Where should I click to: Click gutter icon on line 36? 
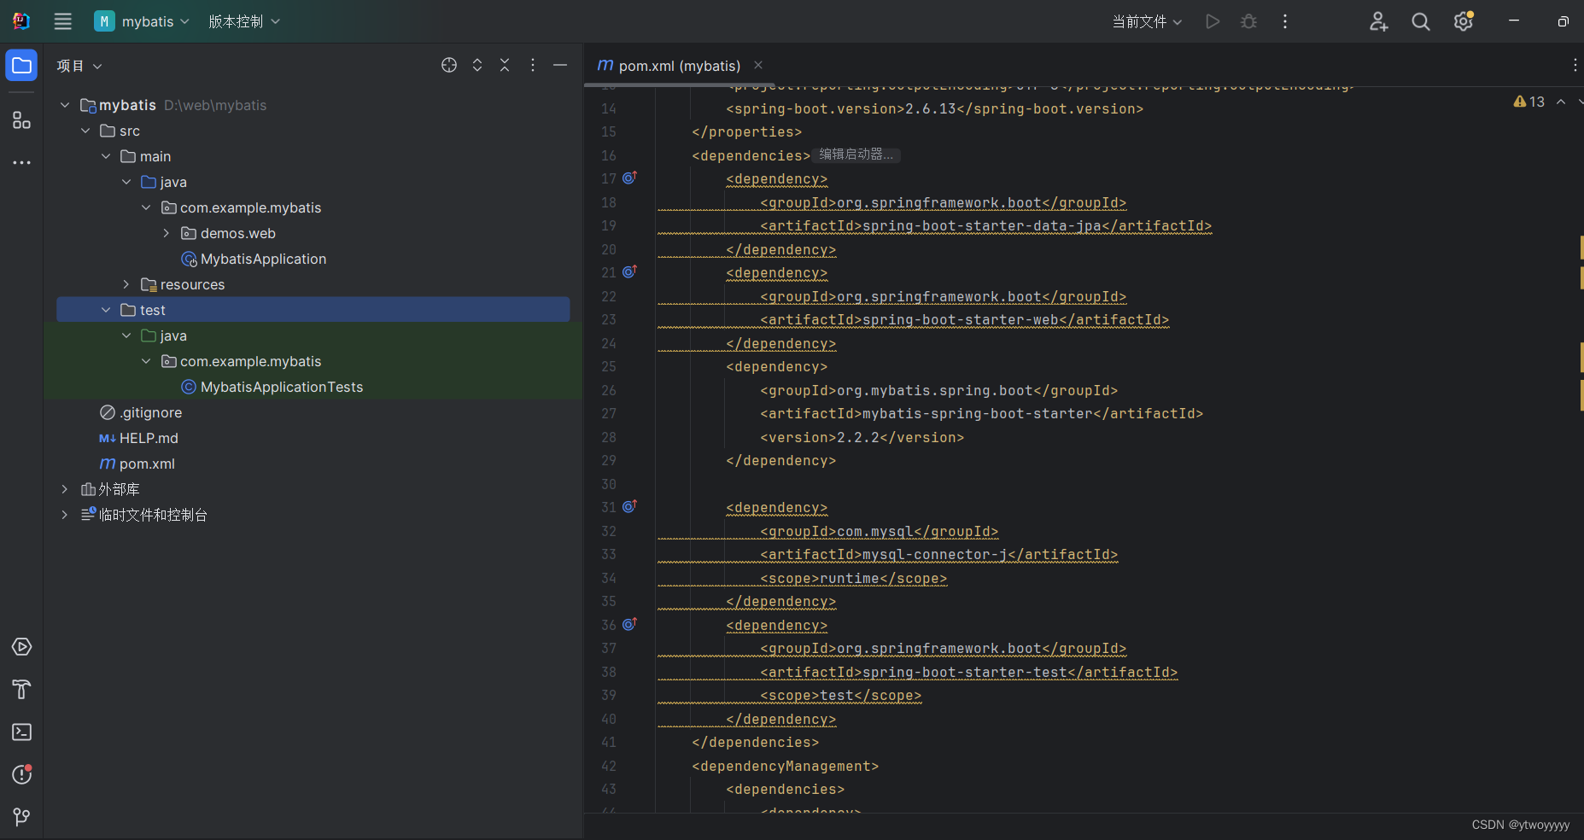629,624
